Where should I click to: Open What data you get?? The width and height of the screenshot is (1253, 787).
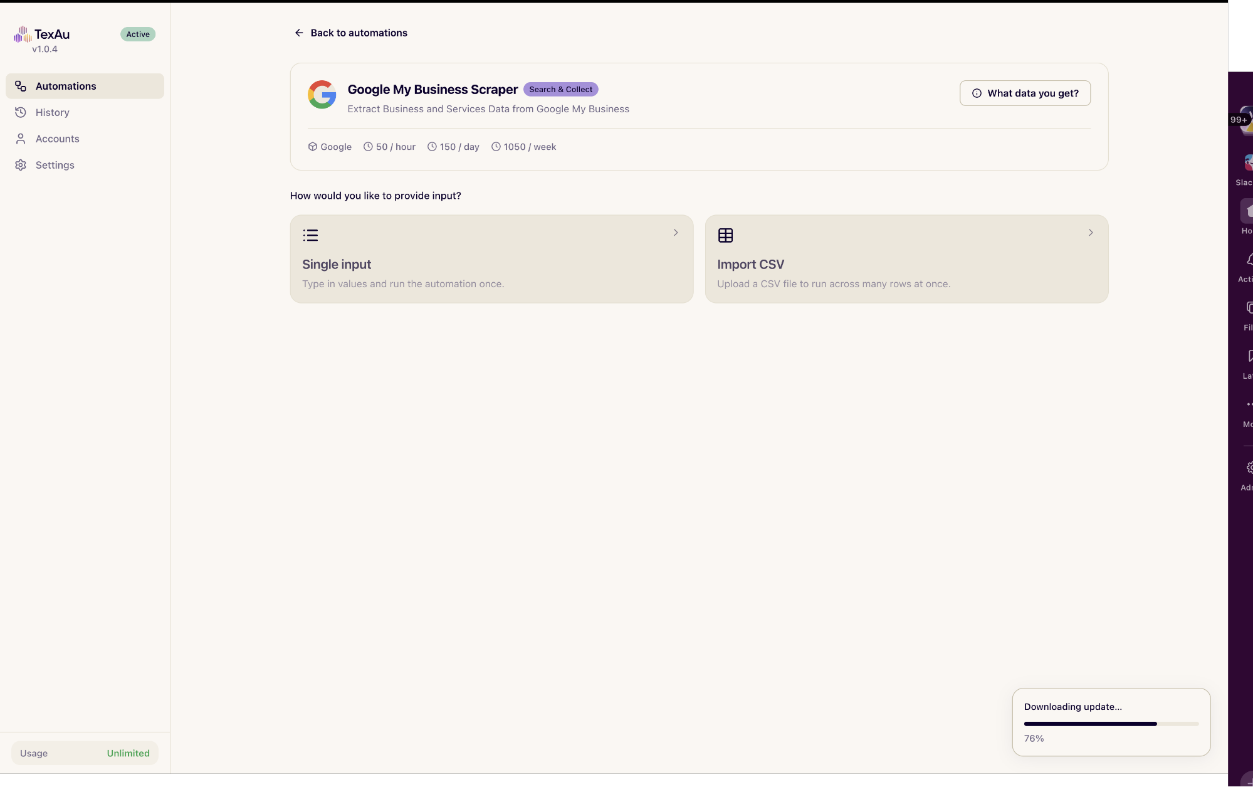[1025, 93]
